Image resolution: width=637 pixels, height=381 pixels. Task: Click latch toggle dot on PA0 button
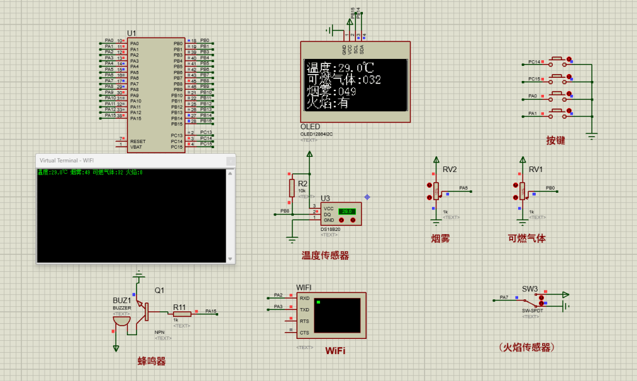570,94
